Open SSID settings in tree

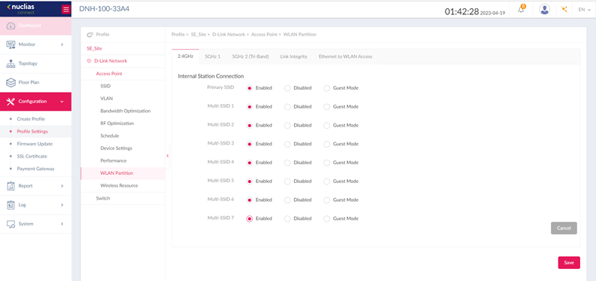pos(105,87)
